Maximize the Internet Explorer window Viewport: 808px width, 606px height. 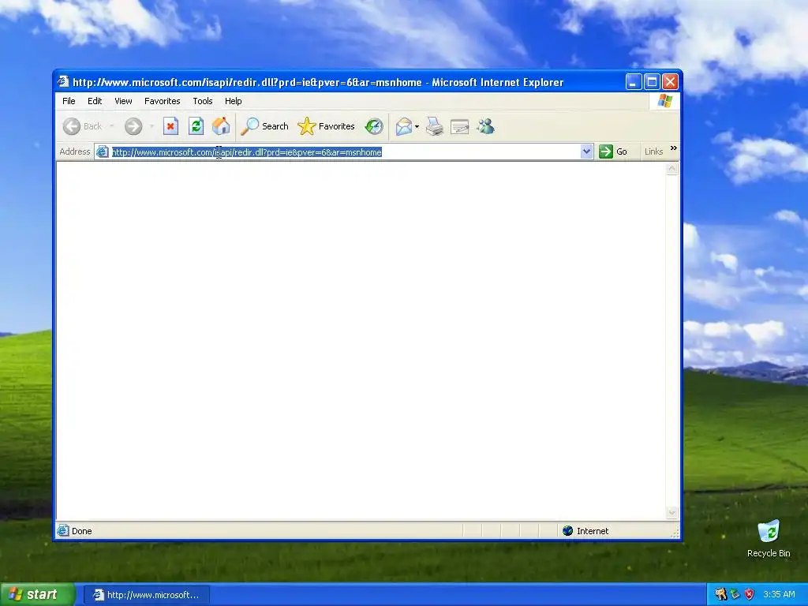pos(652,82)
